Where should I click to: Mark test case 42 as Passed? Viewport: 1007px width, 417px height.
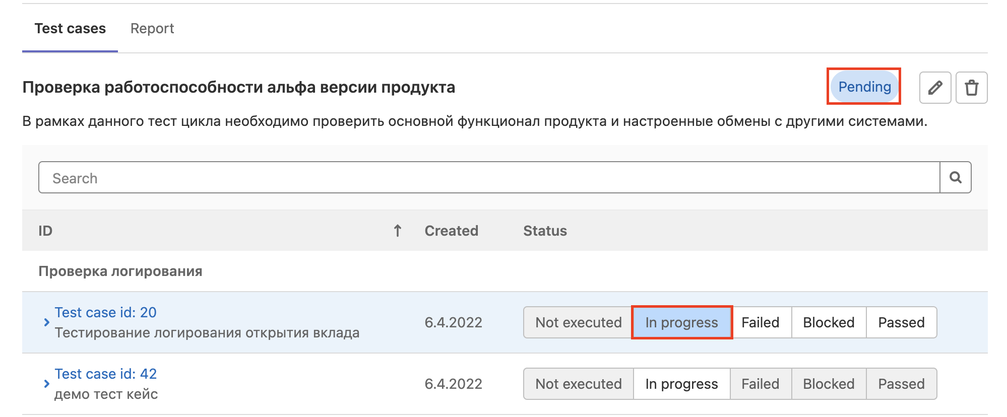[901, 384]
